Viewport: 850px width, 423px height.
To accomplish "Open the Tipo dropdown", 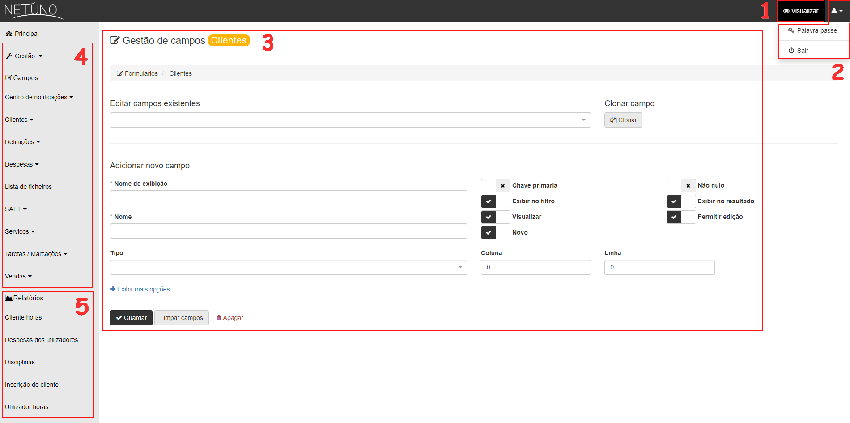I will 289,267.
